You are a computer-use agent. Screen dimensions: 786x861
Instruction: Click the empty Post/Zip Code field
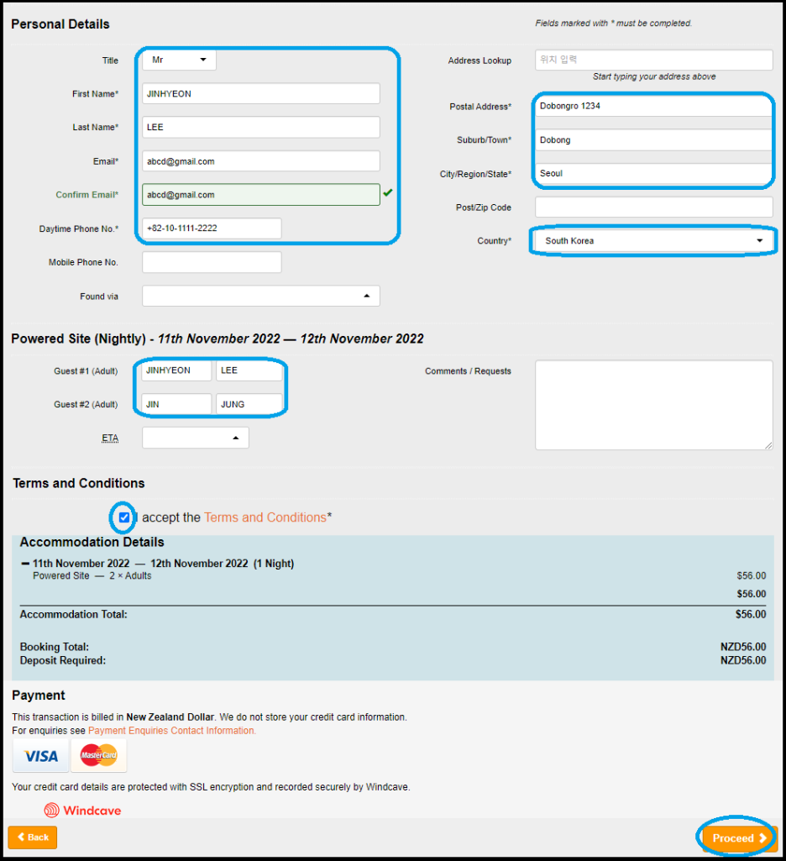point(653,207)
